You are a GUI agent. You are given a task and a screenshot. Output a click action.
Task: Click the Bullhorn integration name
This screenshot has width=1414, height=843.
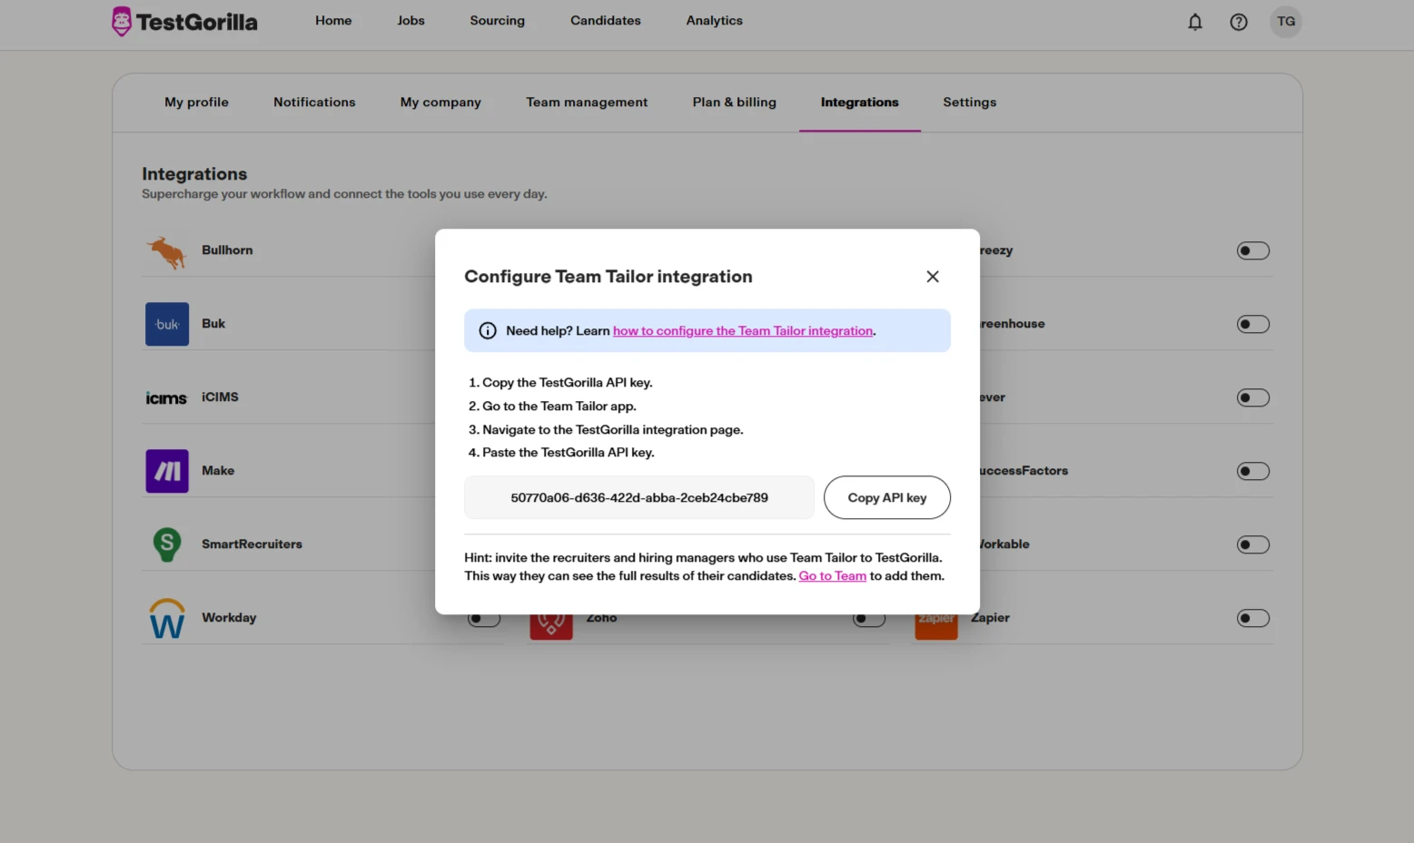coord(227,250)
